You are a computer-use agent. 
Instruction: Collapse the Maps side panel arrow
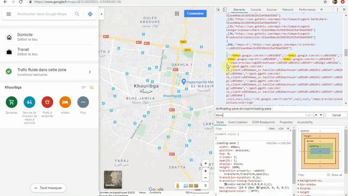coord(102,14)
